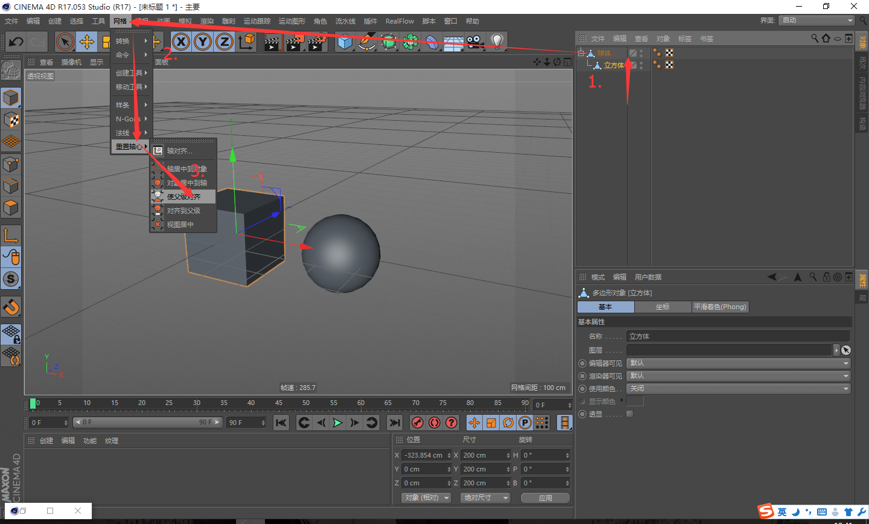The height and width of the screenshot is (524, 869).
Task: Go to end of timeline
Action: coord(395,423)
